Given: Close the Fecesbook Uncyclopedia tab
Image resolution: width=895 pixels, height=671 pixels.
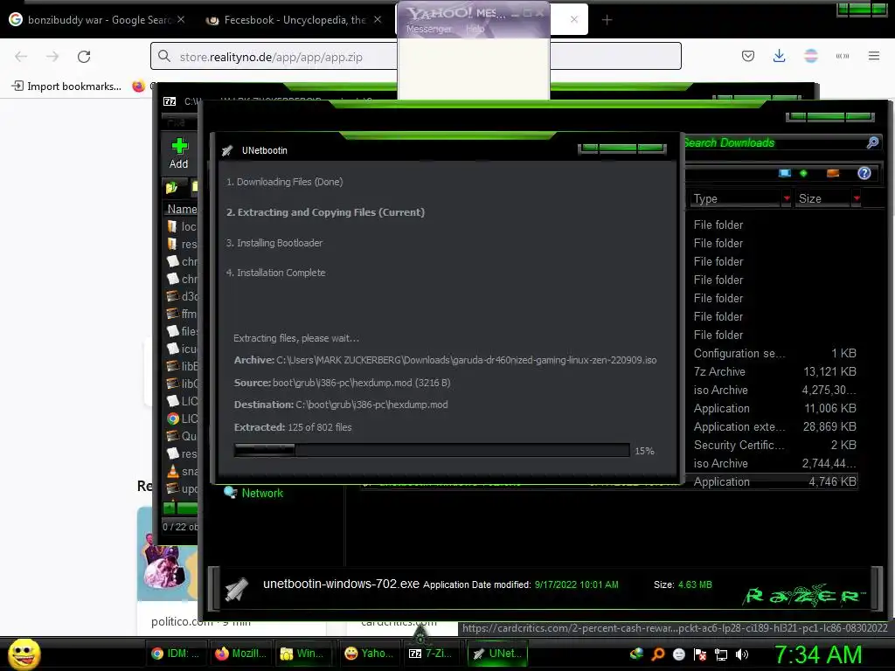Looking at the screenshot, I should tap(378, 19).
